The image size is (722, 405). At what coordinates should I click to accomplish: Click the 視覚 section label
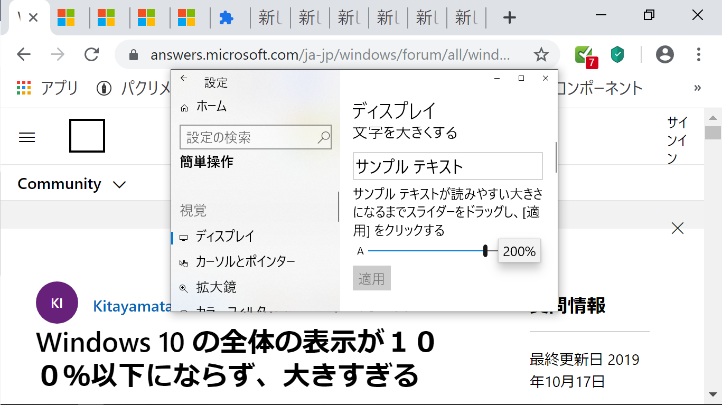pos(193,211)
